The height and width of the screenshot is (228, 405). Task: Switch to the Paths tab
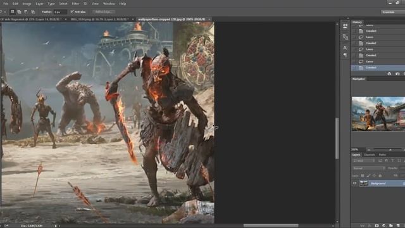coord(382,155)
